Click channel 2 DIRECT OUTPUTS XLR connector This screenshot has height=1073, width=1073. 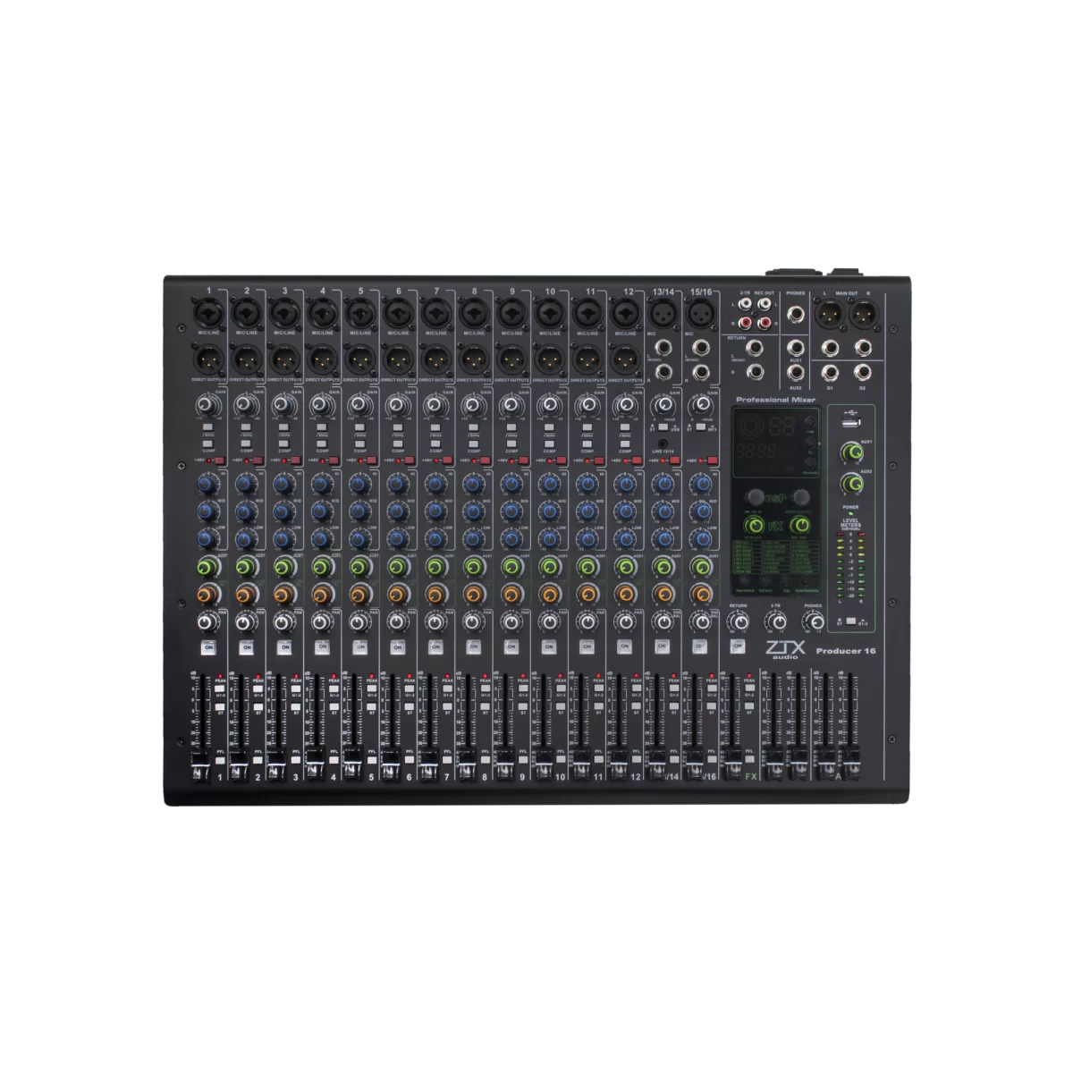243,357
